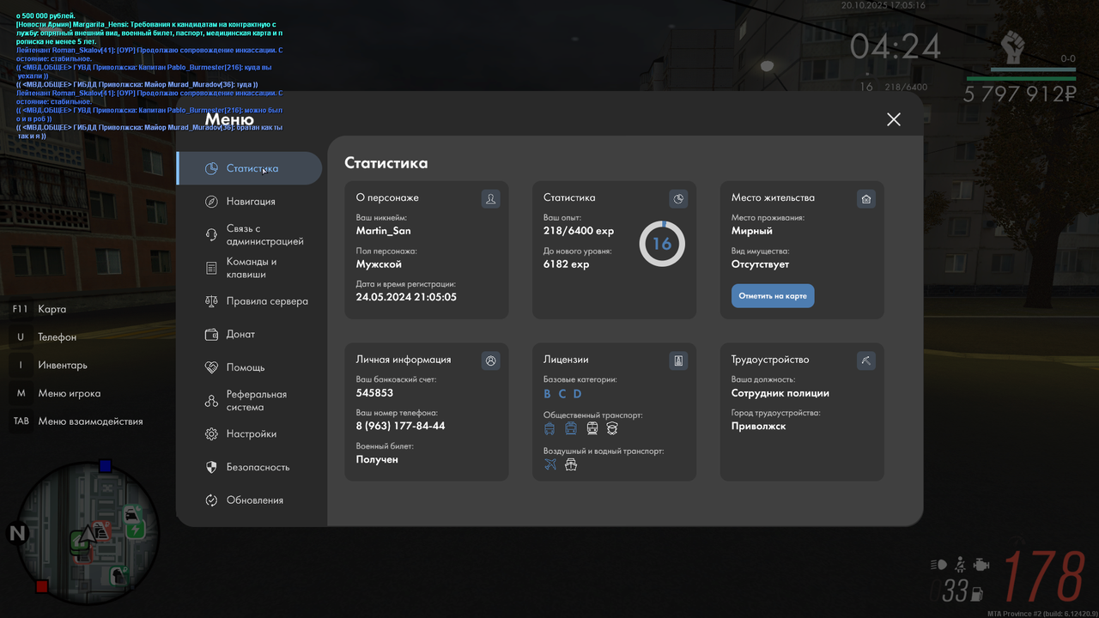Click the taxi driver cap license icon
The width and height of the screenshot is (1099, 618).
pyautogui.click(x=612, y=428)
